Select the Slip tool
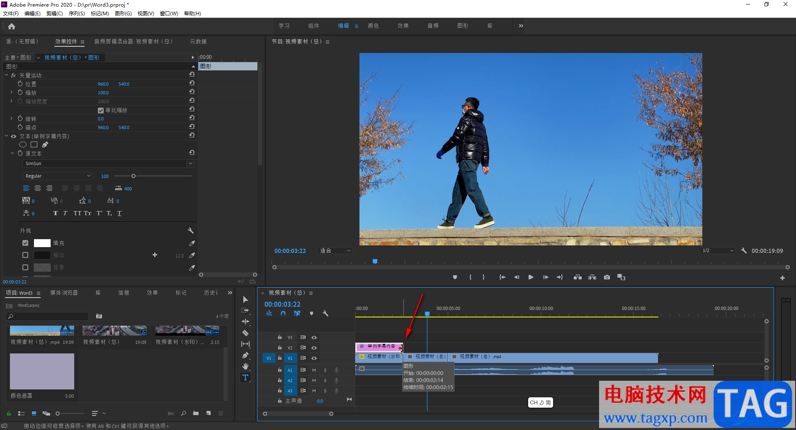This screenshot has height=430, width=796. [245, 344]
